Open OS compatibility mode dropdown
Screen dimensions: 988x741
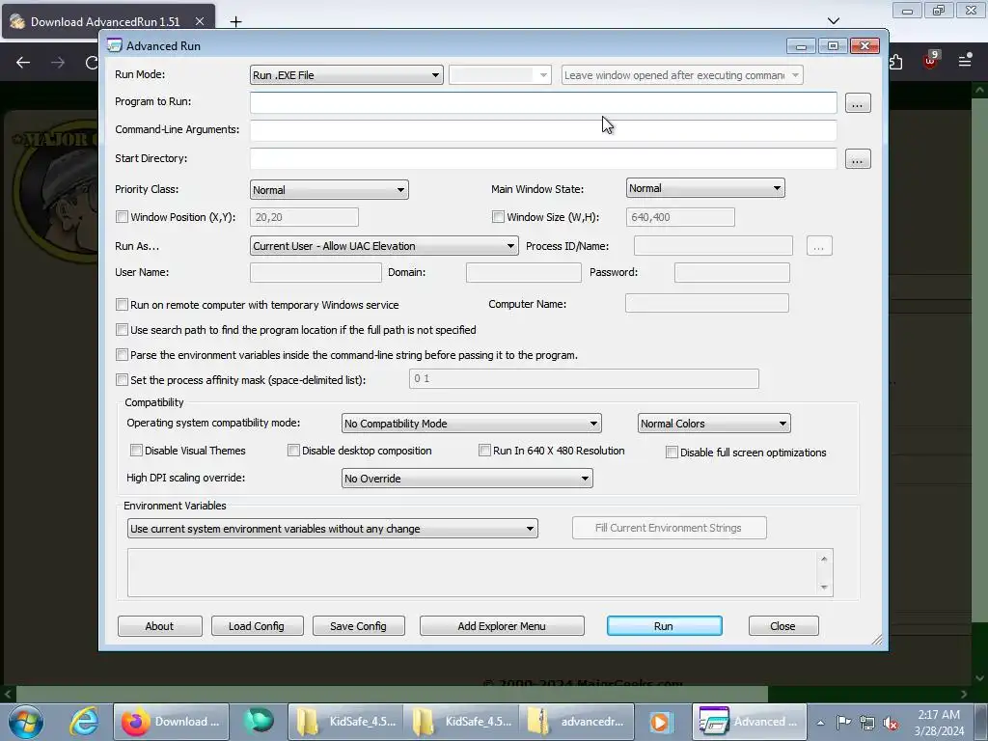(x=471, y=424)
